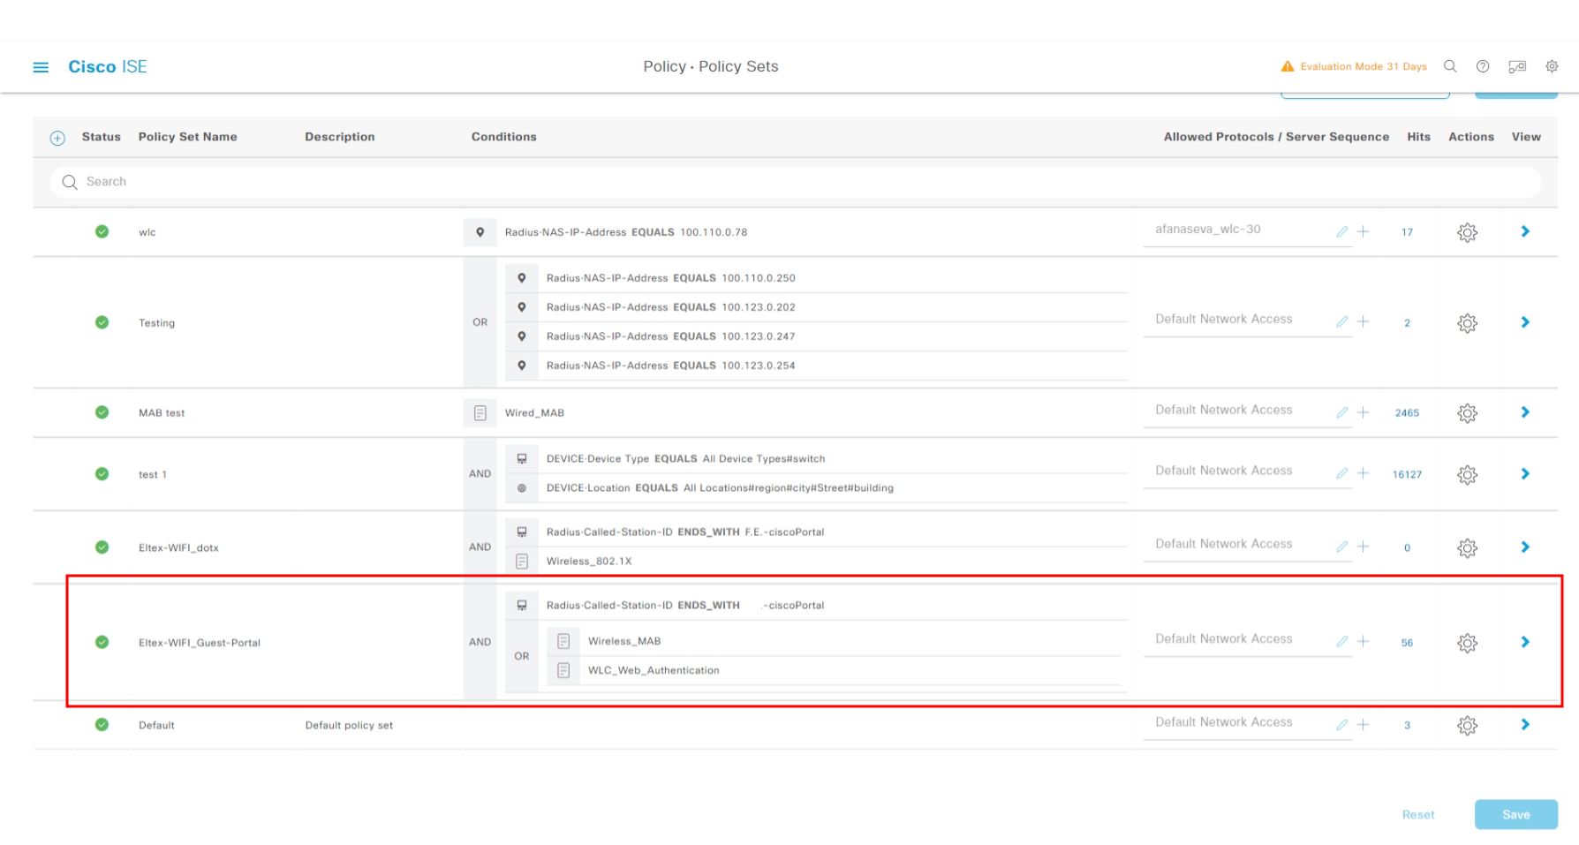
Task: View the Testing policy set details arrow
Action: click(1525, 322)
